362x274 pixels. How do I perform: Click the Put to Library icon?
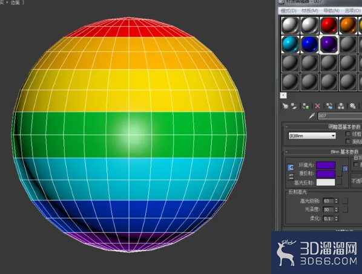[x=352, y=106]
